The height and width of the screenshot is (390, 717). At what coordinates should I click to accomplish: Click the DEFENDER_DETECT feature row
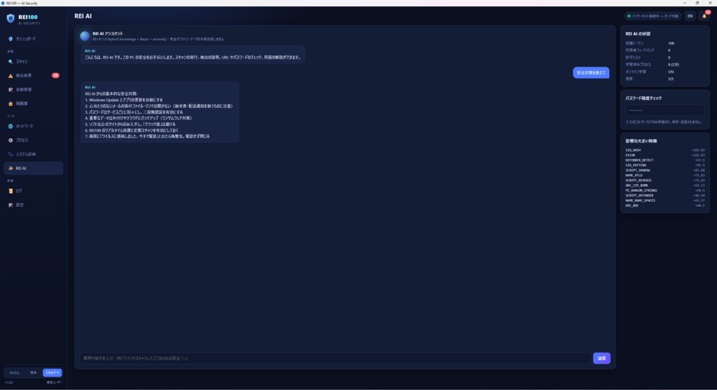[x=665, y=160]
